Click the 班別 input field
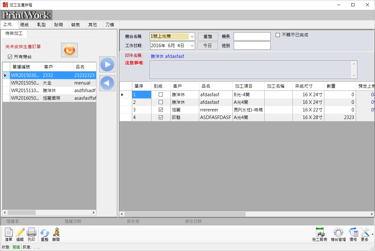 (252, 46)
